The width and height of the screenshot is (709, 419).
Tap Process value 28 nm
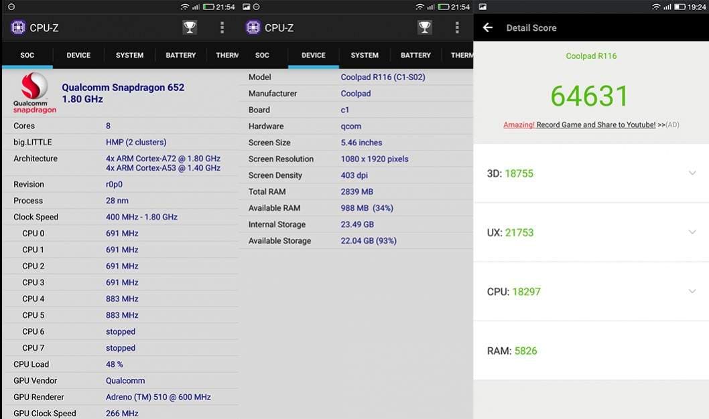point(117,201)
